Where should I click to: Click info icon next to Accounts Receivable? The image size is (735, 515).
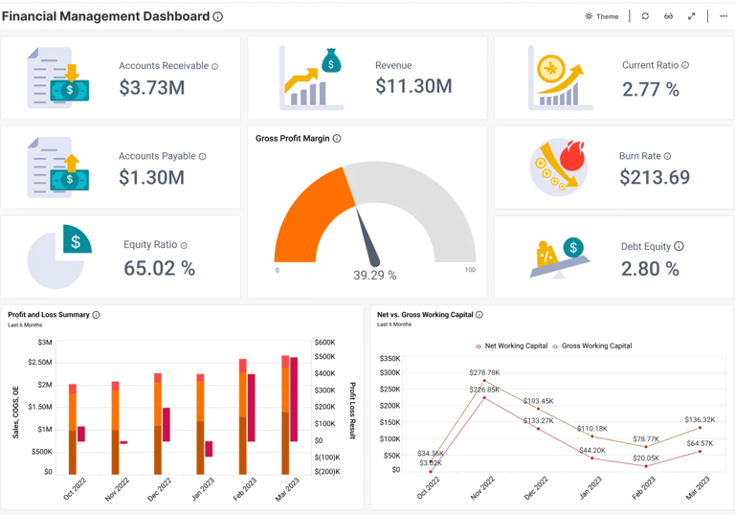tap(214, 67)
